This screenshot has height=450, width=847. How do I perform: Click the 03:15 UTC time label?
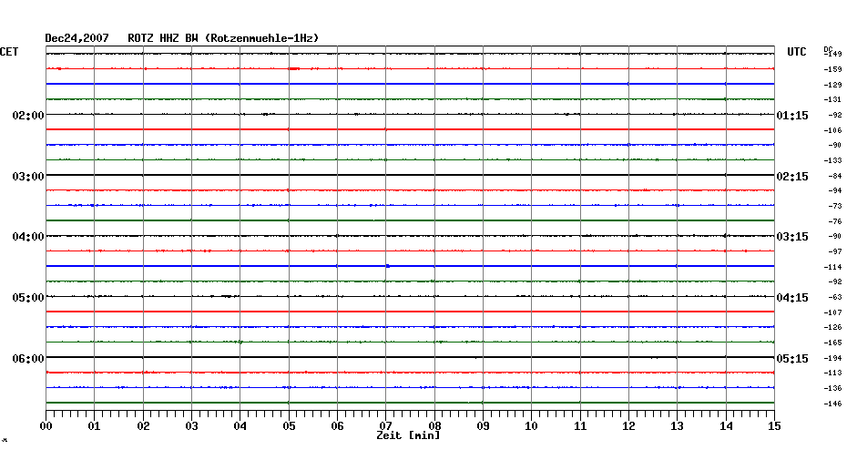pyautogui.click(x=792, y=237)
